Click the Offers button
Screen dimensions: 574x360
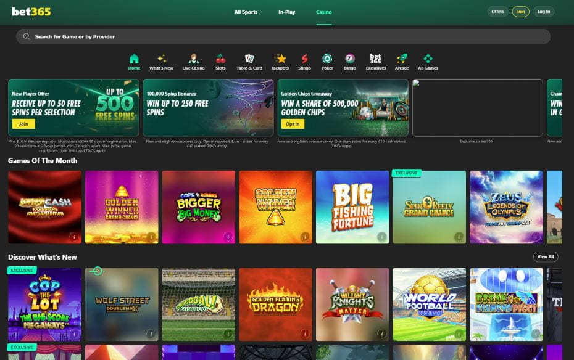tap(497, 12)
